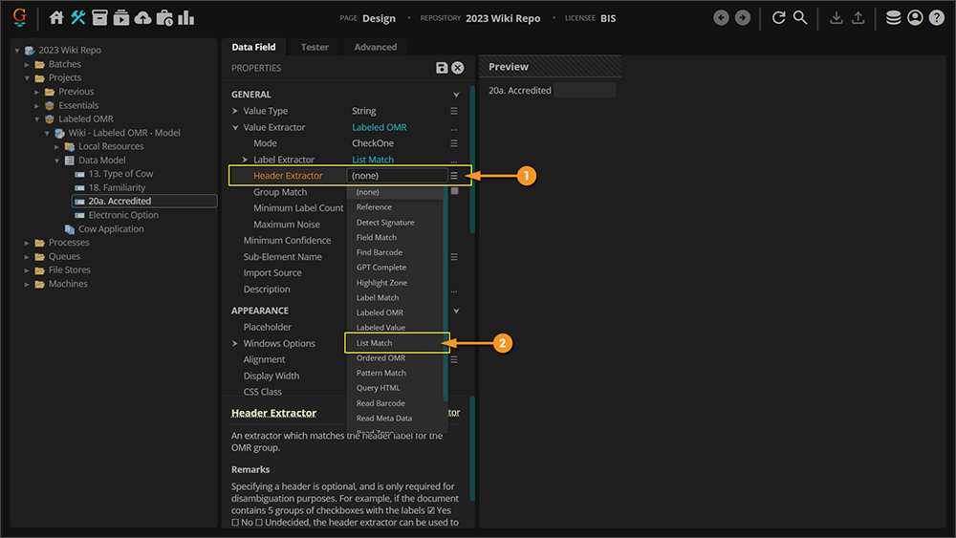Select Pattern Match in the extractor list
This screenshot has width=956, height=538.
click(380, 373)
